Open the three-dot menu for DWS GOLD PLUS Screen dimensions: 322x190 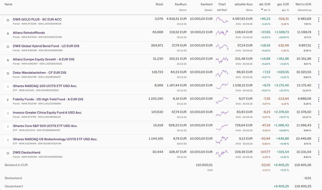(318, 20)
